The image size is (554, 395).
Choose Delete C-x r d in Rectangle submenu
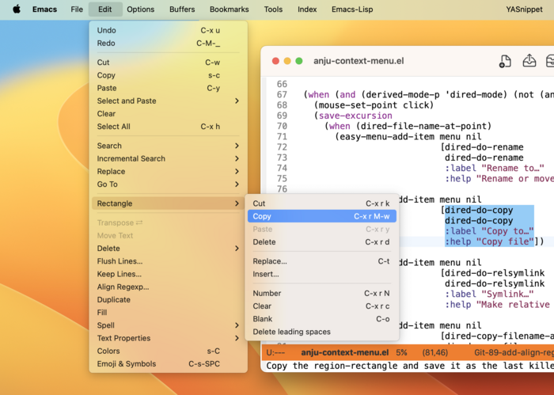tap(322, 242)
